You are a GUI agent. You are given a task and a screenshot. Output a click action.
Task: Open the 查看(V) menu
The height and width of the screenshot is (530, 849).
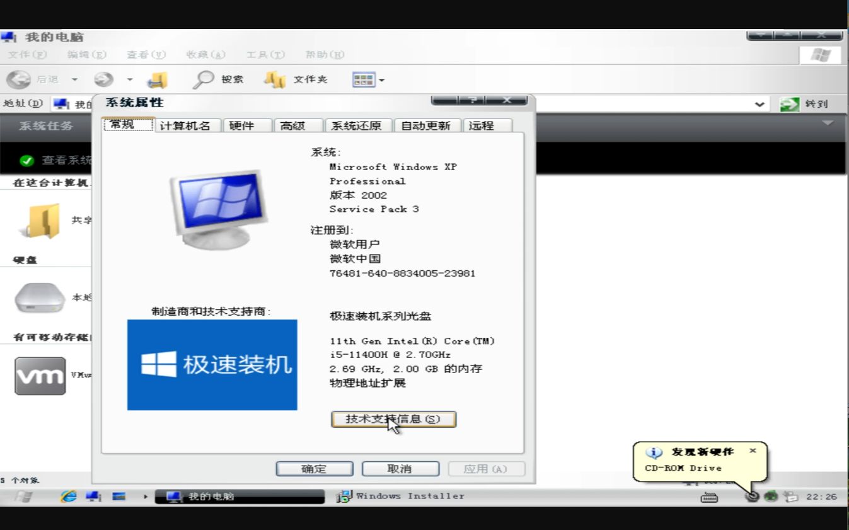tap(146, 55)
